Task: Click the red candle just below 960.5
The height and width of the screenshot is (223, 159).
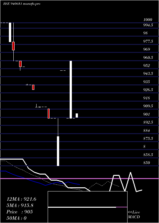Action: click(x=20, y=64)
